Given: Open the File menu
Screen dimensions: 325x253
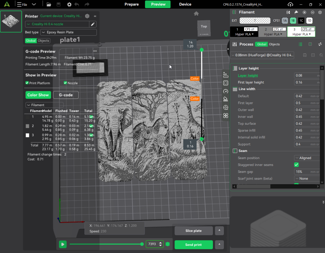Looking at the screenshot, I should (x=22, y=4).
